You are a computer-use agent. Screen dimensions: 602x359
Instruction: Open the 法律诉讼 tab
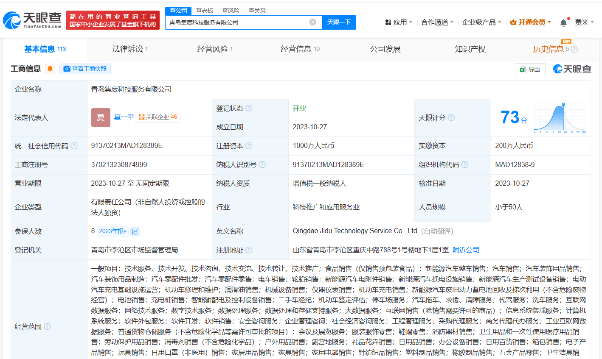click(130, 49)
